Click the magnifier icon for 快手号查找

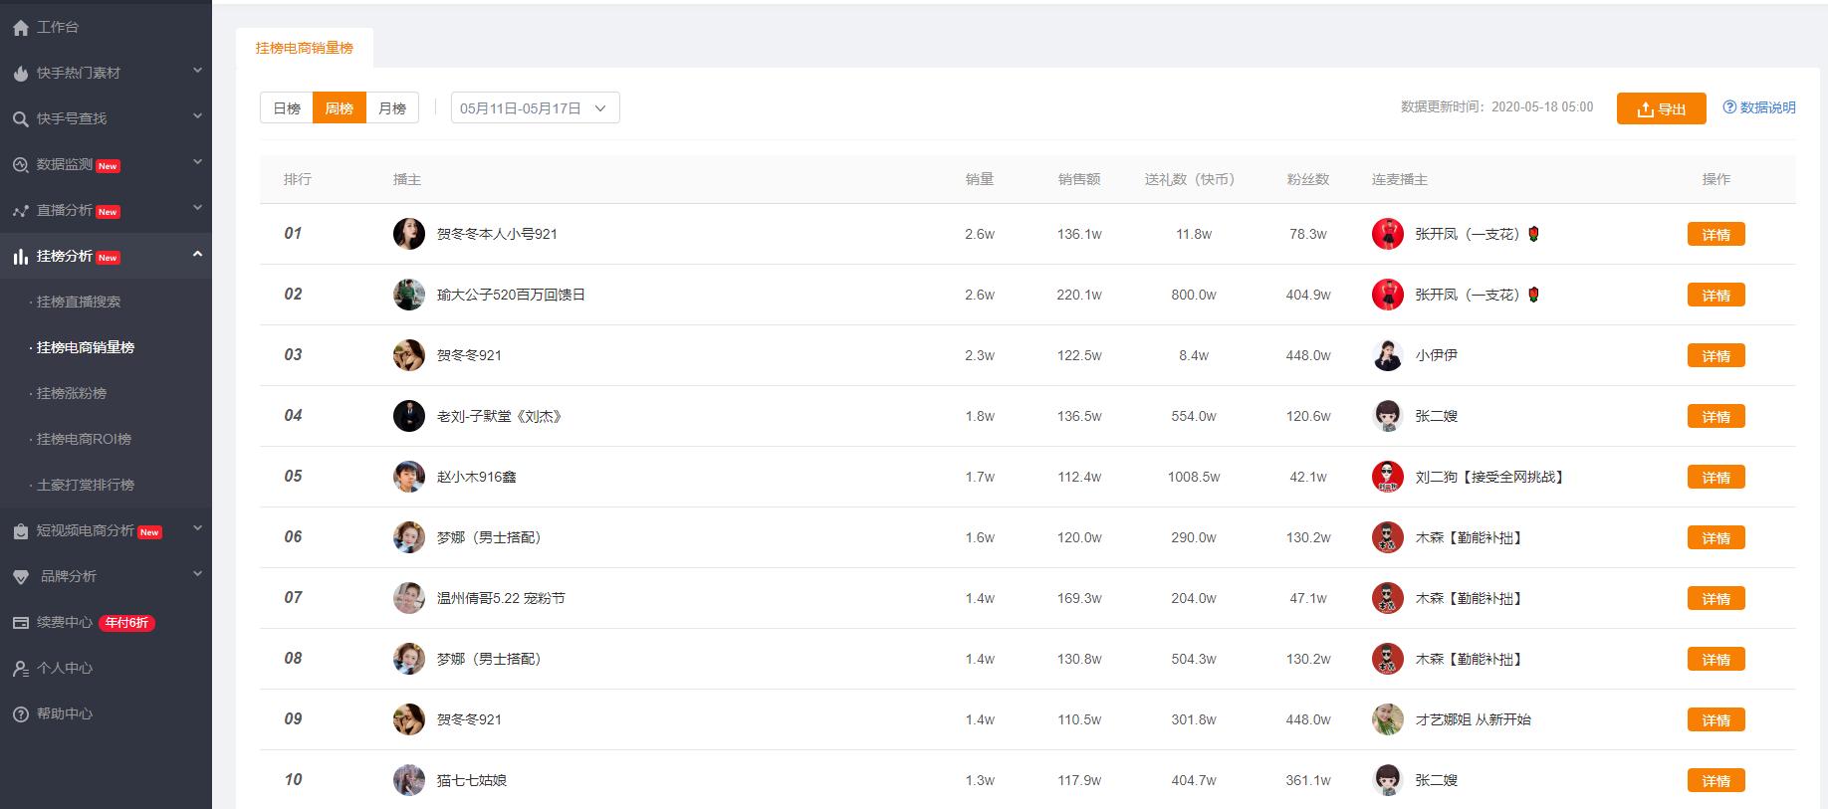click(20, 119)
